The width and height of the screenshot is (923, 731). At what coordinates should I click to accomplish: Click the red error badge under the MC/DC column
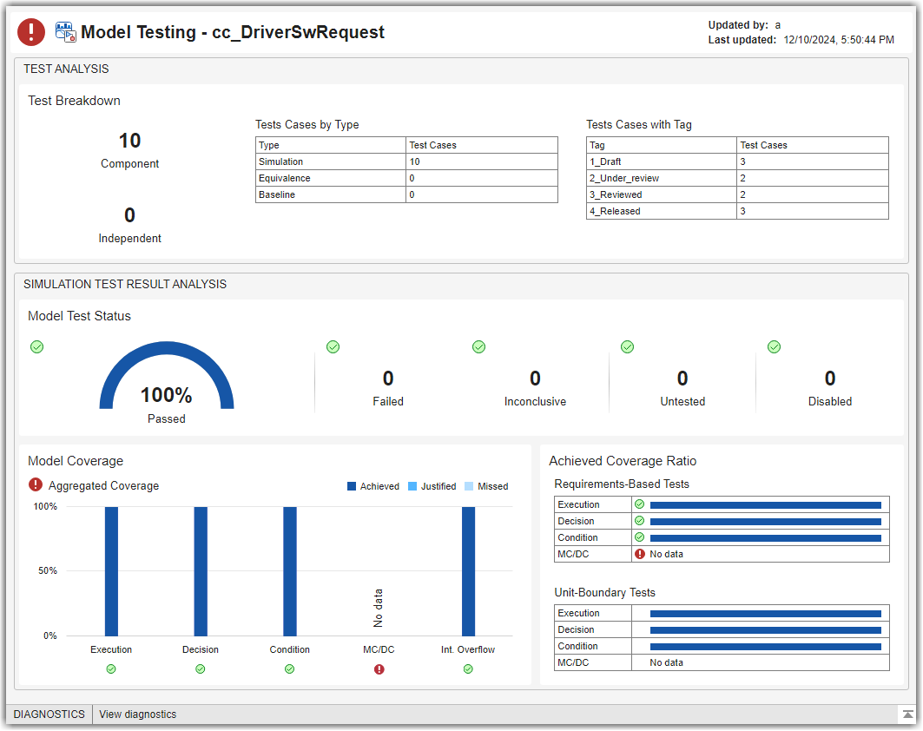(x=379, y=668)
